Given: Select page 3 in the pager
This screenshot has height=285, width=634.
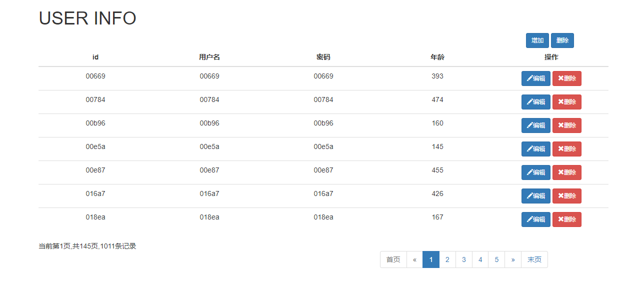Looking at the screenshot, I should click(x=464, y=259).
